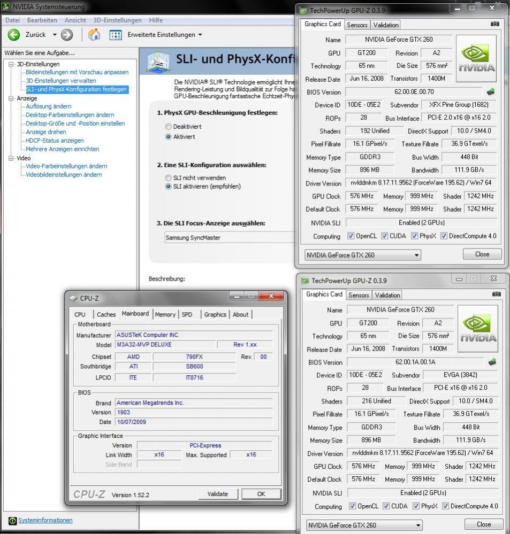This screenshot has width=510, height=534.
Task: Switch to the Sensors tab in the top GPU-Z window
Action: tap(357, 25)
